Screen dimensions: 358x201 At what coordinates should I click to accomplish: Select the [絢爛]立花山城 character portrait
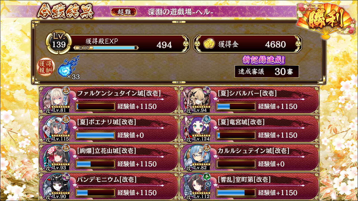[x=57, y=157]
